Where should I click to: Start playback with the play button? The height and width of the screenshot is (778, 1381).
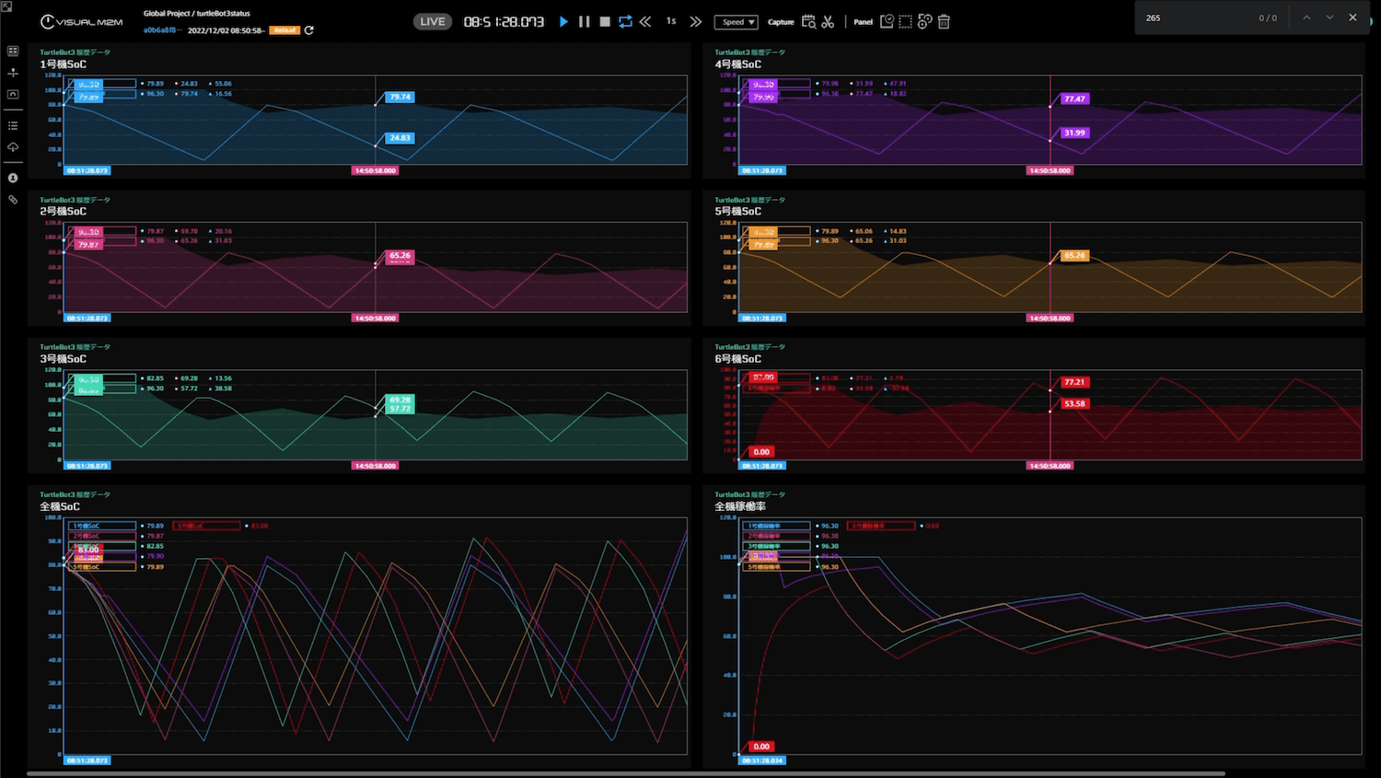pyautogui.click(x=563, y=21)
